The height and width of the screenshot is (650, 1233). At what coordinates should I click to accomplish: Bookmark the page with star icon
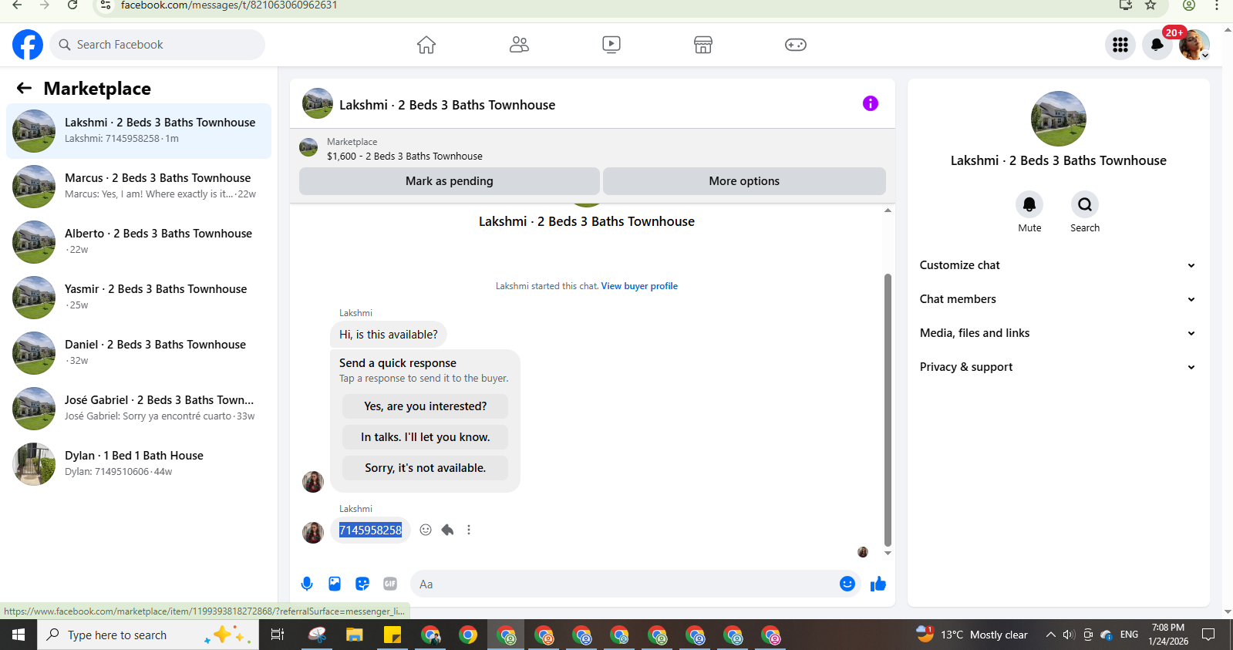1150,5
